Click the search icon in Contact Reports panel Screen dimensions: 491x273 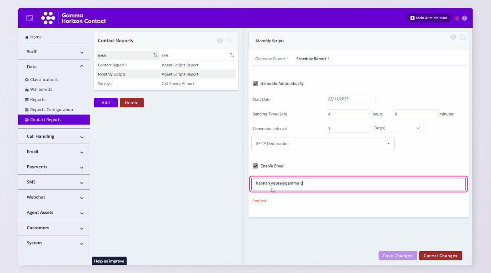tap(230, 40)
